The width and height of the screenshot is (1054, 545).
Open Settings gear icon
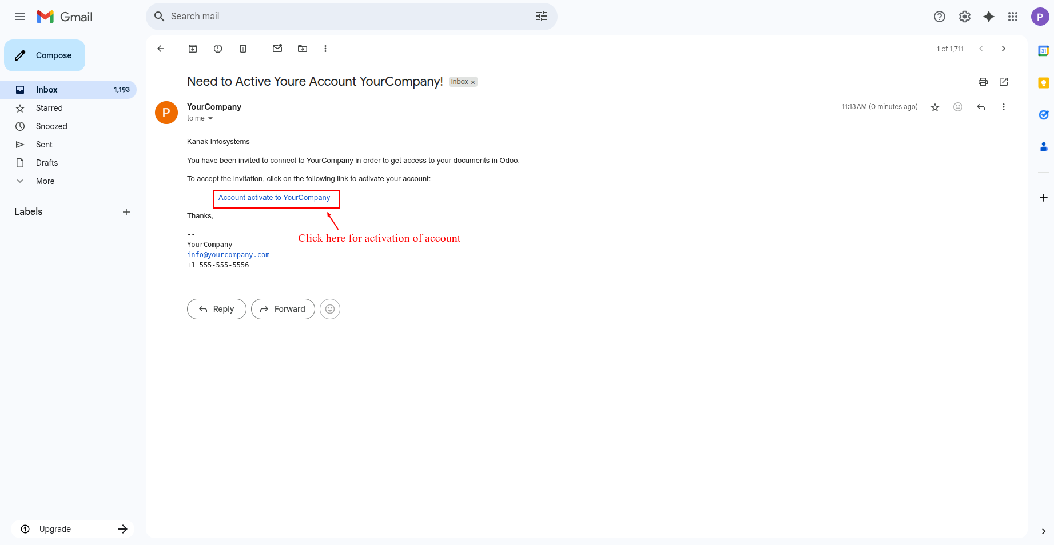965,17
